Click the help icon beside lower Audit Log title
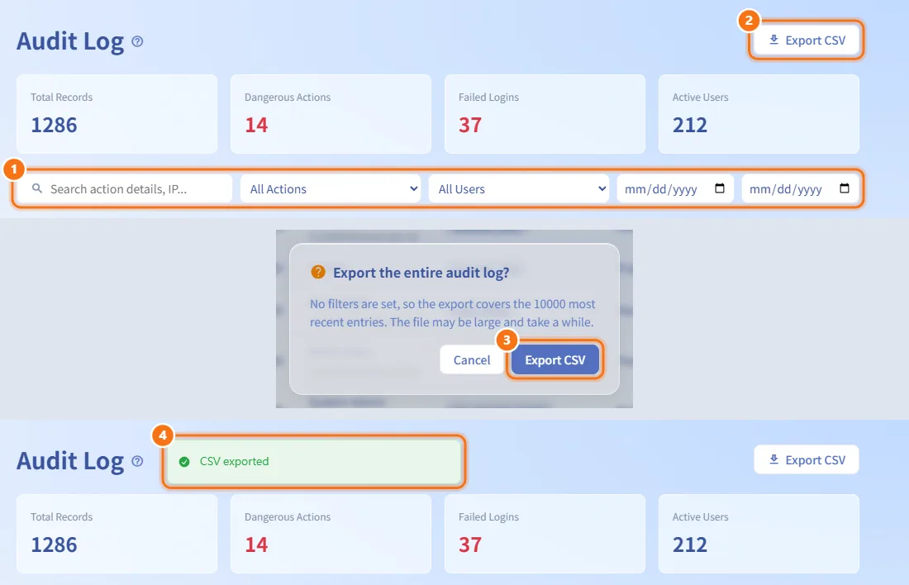 [x=137, y=462]
